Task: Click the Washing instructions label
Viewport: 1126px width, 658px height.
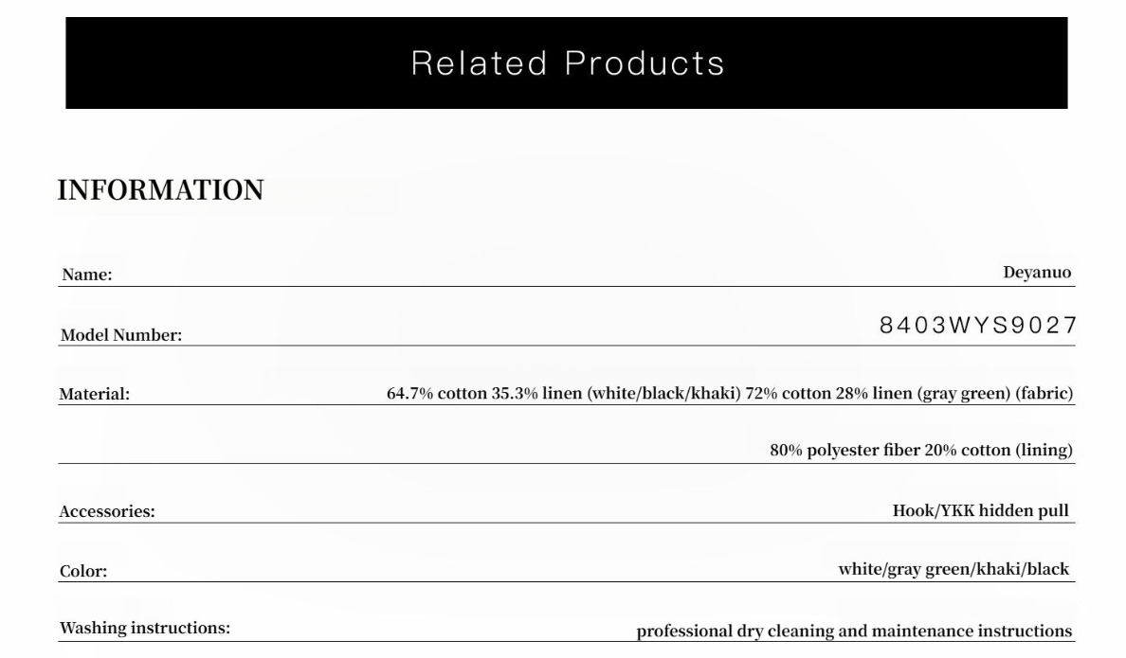Action: click(x=144, y=629)
